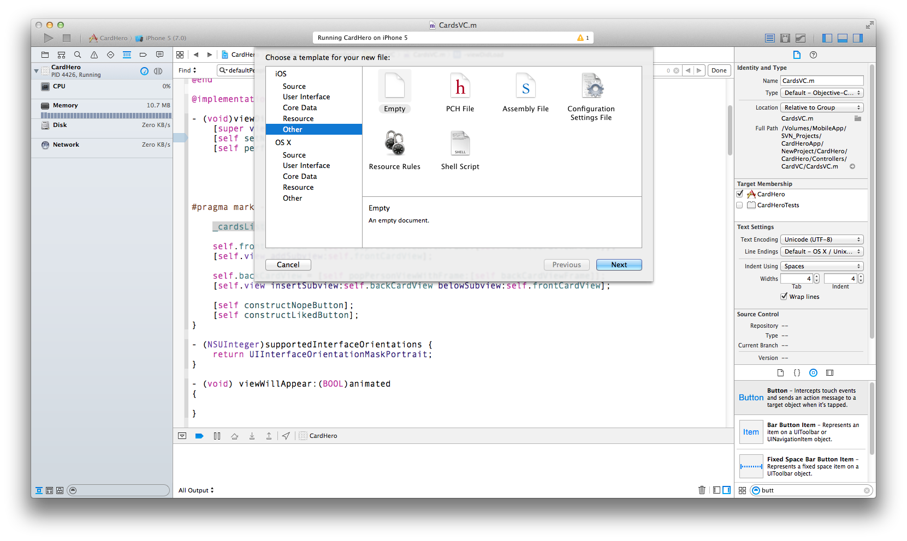Click the Step Into debug icon
This screenshot has height=541, width=907.
click(252, 436)
